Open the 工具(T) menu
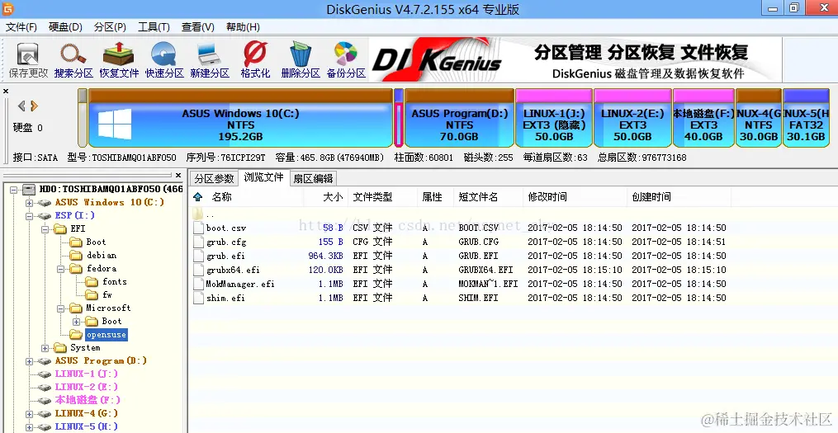Image resolution: width=838 pixels, height=433 pixels. [x=154, y=27]
